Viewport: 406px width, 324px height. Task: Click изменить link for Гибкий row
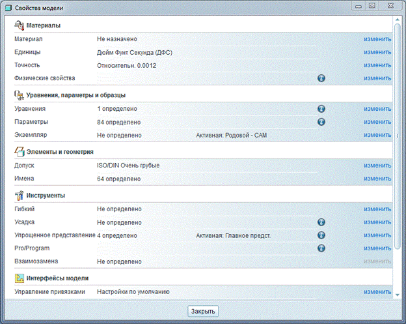click(x=377, y=209)
